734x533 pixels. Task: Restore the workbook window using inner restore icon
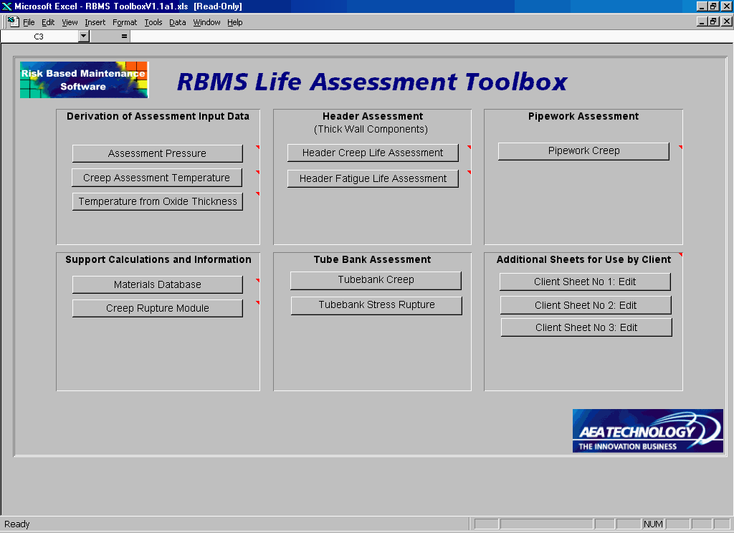713,21
